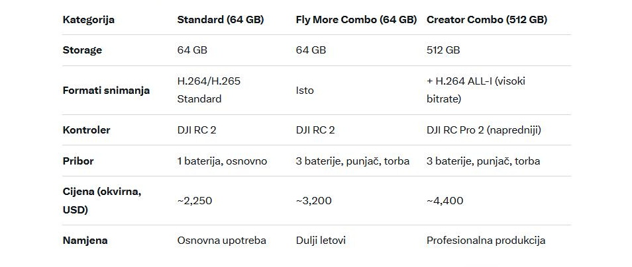Screen dimensions: 632x267
Task: Click the "Kategorija" column header
Action: [x=88, y=19]
